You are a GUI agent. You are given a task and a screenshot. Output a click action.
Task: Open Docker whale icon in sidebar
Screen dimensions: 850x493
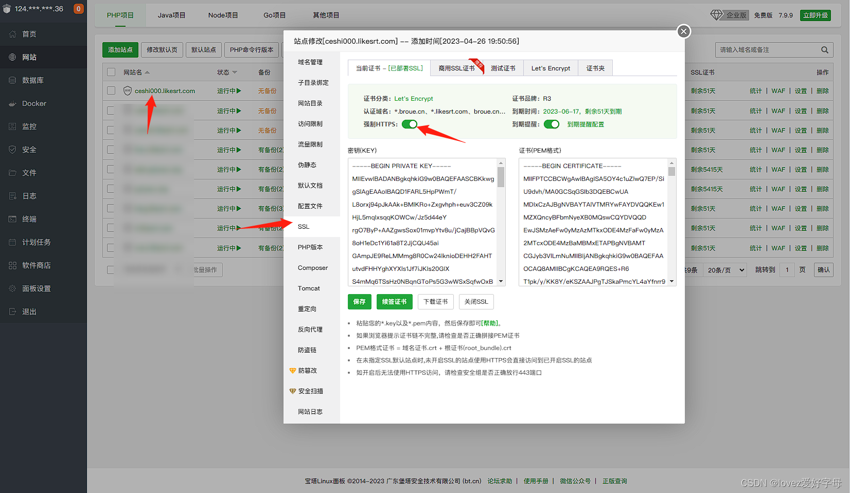[x=12, y=103]
